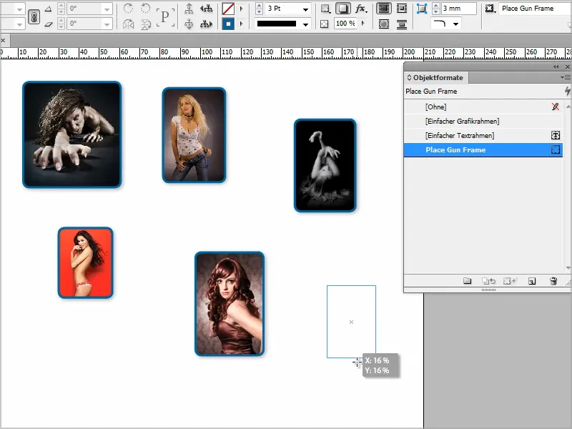Close the document tab
572x429 pixels.
(3, 41)
